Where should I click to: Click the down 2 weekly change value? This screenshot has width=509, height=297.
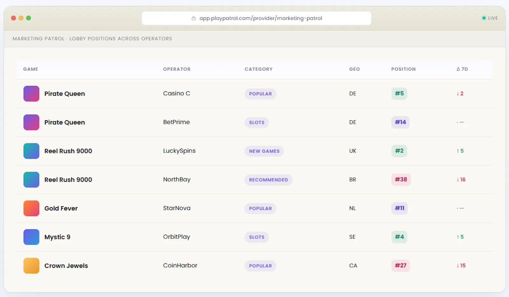(460, 94)
